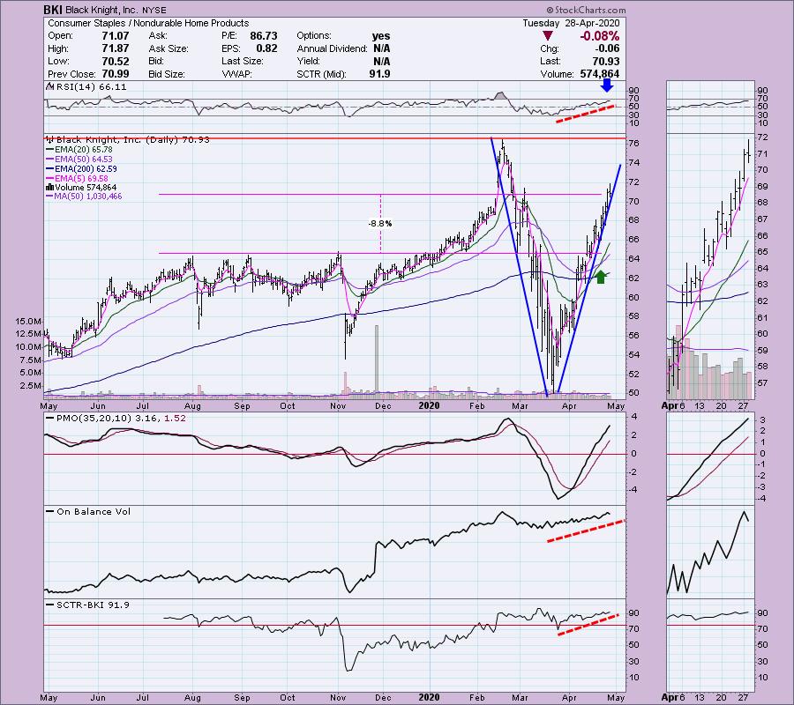Click the header Volume value 574,864
The image size is (794, 705).
pos(600,74)
